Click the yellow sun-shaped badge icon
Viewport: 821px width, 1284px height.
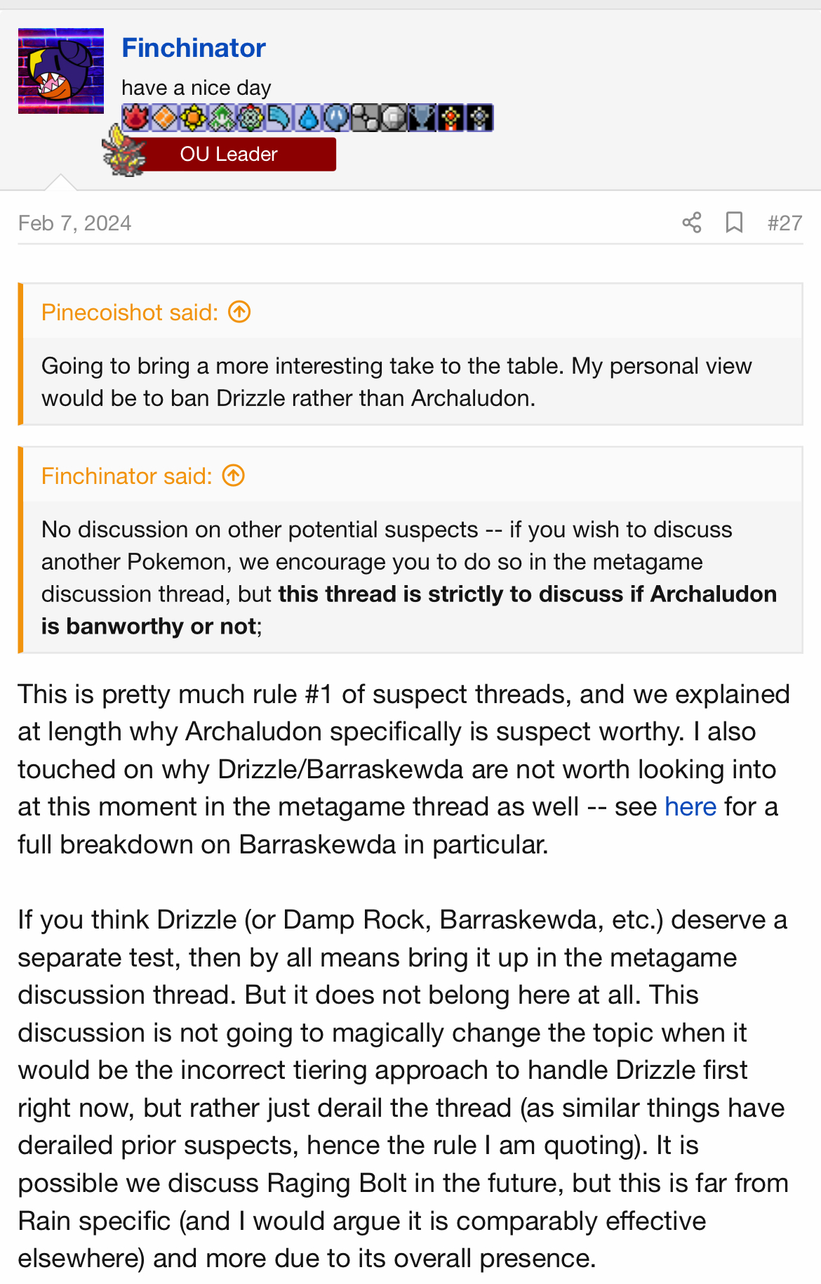tap(193, 117)
